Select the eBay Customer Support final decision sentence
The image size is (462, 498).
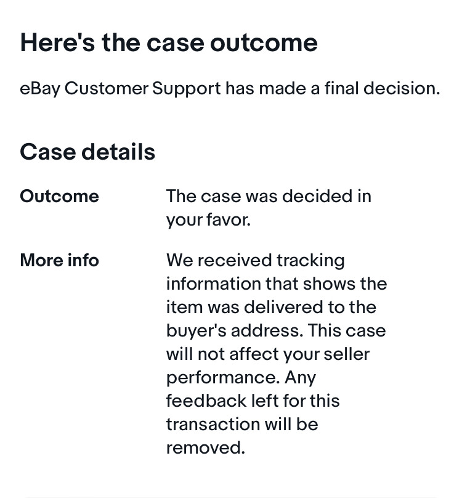pos(230,88)
